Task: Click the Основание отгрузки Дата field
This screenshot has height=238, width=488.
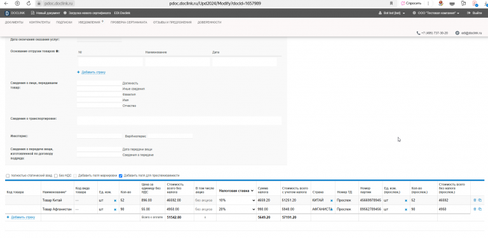Action: pyautogui.click(x=245, y=62)
